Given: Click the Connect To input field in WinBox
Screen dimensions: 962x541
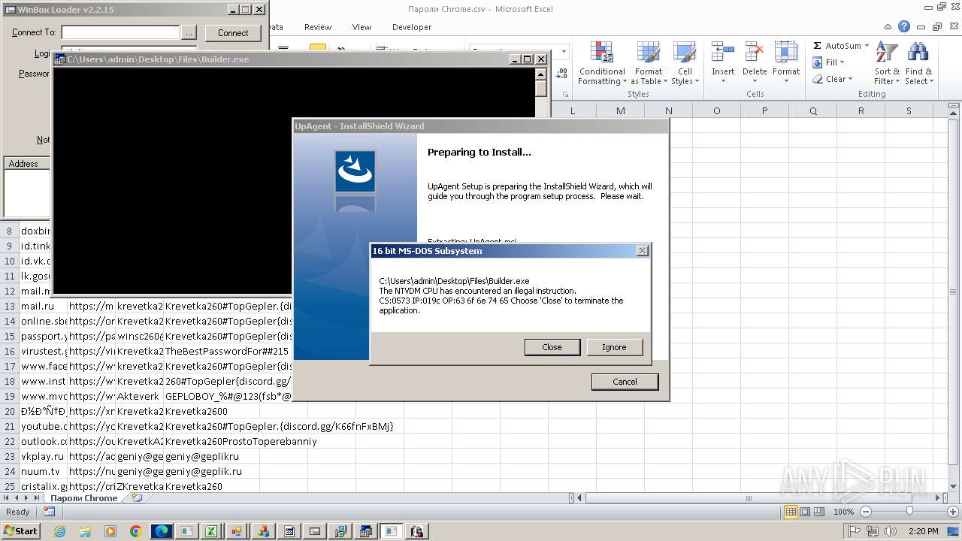Looking at the screenshot, I should pyautogui.click(x=120, y=32).
